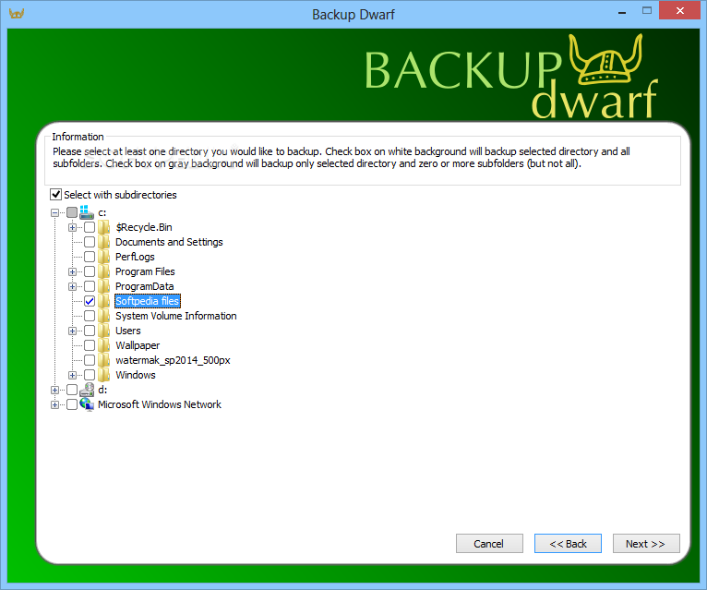Image resolution: width=707 pixels, height=590 pixels.
Task: Click the Wallpaper folder icon
Action: click(104, 345)
